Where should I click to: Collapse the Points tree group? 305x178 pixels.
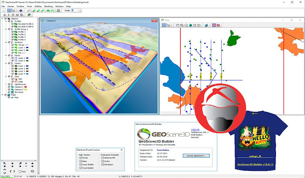(6, 56)
